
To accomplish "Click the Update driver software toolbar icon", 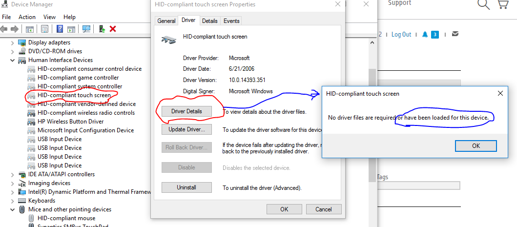I will (x=102, y=29).
